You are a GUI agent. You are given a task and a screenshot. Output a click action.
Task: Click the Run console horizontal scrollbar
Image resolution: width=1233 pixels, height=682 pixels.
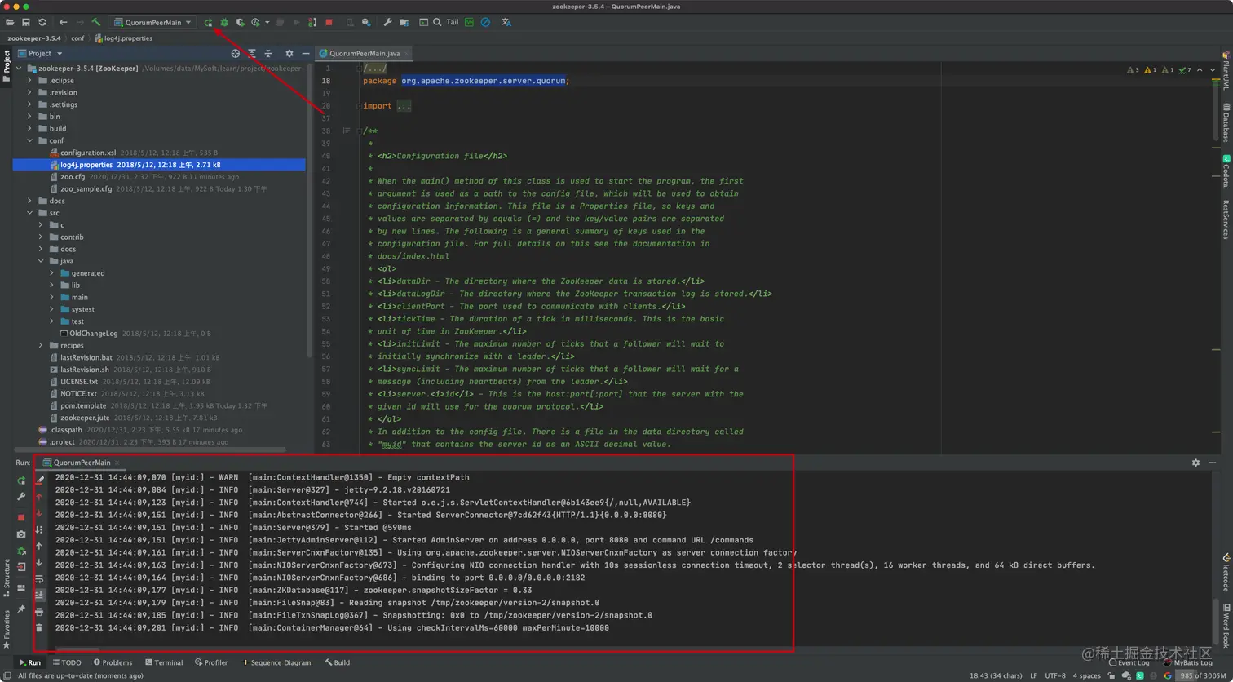click(x=77, y=650)
